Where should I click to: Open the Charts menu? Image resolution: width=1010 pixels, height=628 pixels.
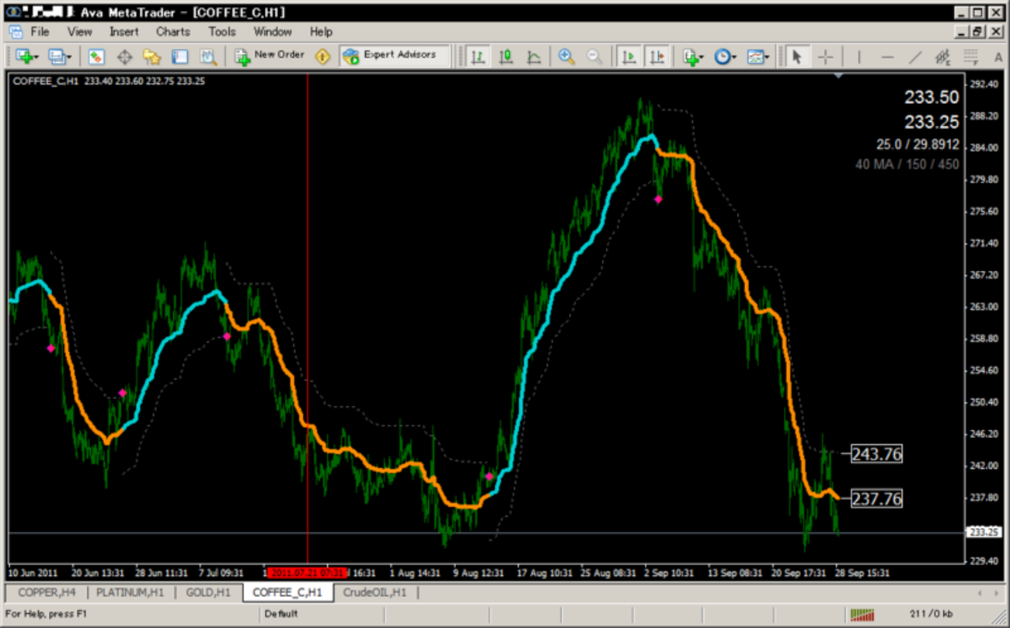point(172,32)
